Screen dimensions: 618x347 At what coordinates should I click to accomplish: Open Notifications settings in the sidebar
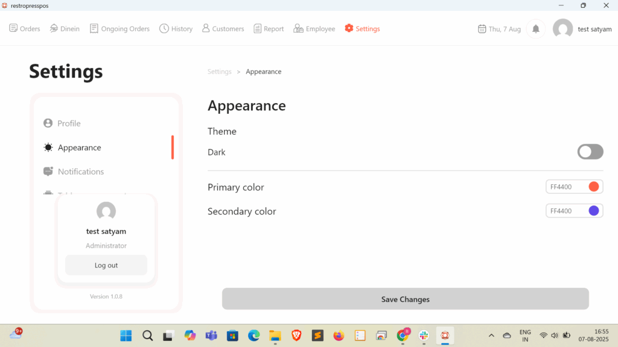click(x=80, y=172)
